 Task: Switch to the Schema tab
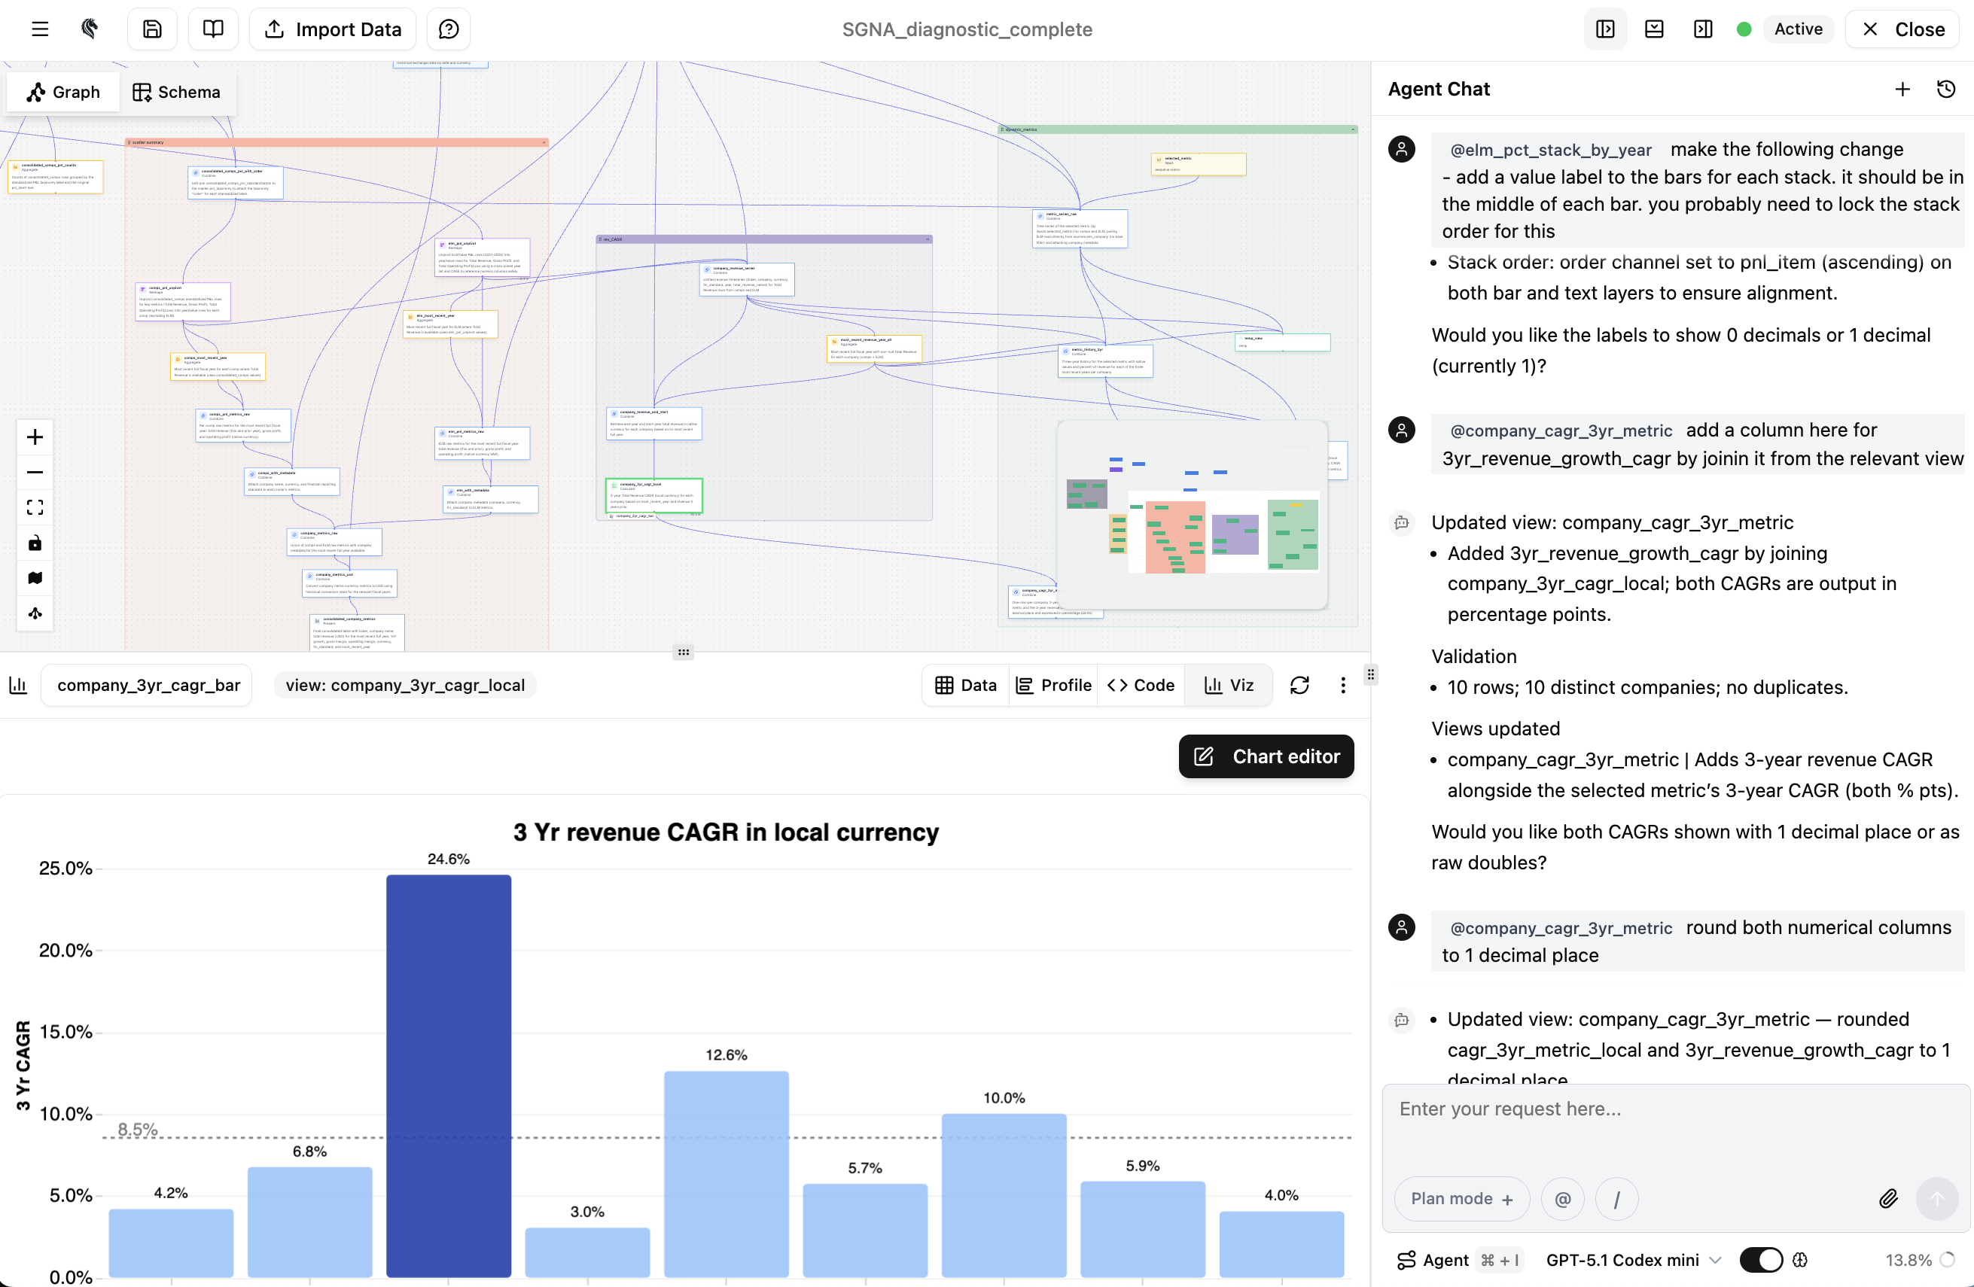(x=177, y=91)
